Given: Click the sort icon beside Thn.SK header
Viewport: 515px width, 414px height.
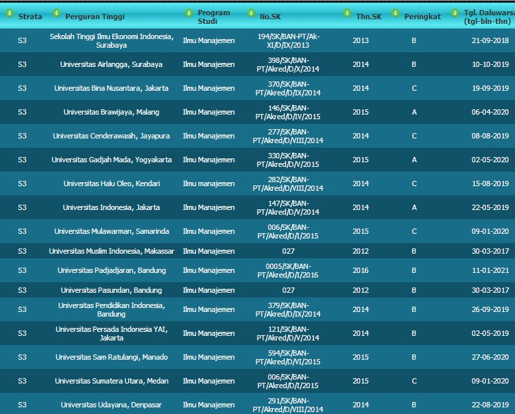Looking at the screenshot, I should [347, 13].
